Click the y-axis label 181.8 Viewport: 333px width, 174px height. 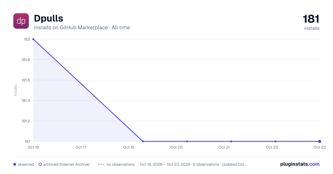(x=26, y=60)
